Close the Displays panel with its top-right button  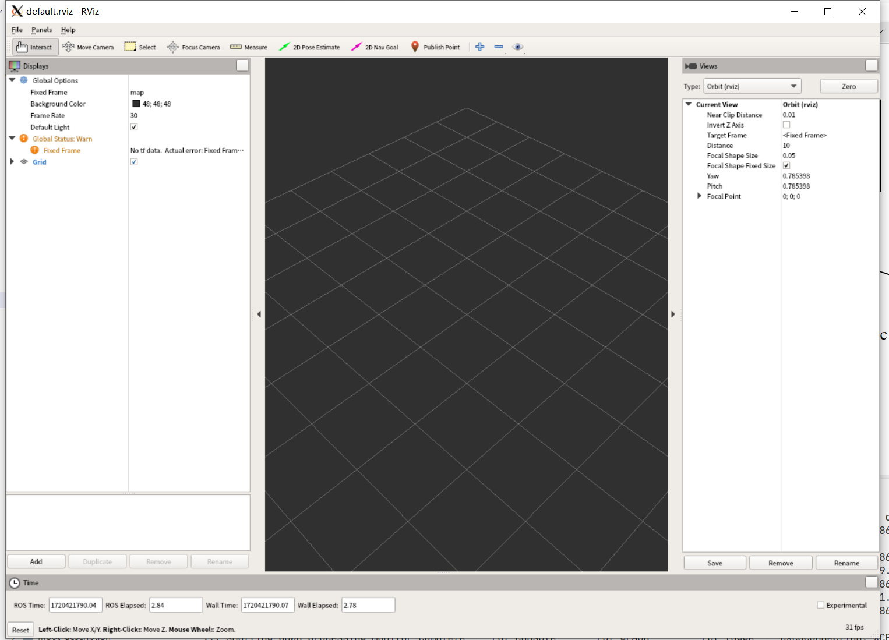242,66
